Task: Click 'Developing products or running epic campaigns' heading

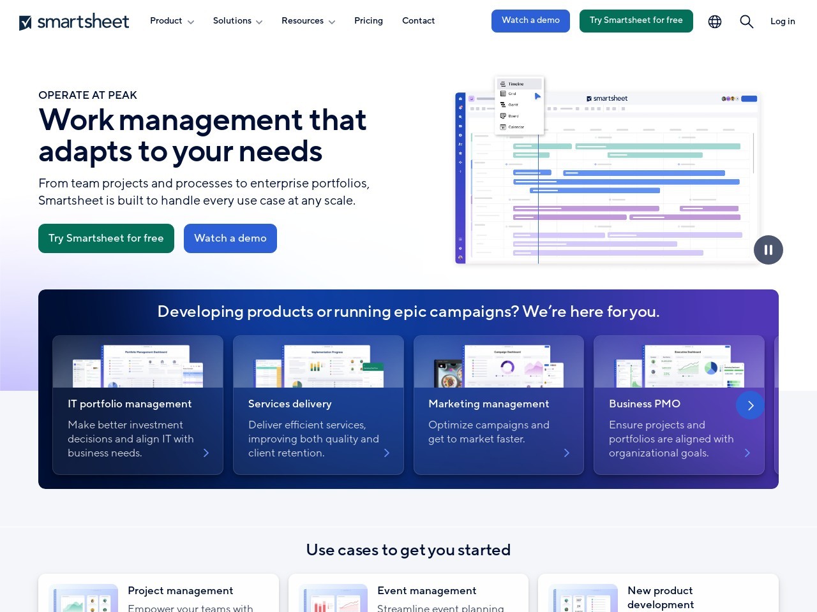Action: [408, 311]
